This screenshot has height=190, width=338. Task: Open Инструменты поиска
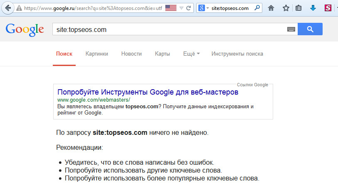237,54
